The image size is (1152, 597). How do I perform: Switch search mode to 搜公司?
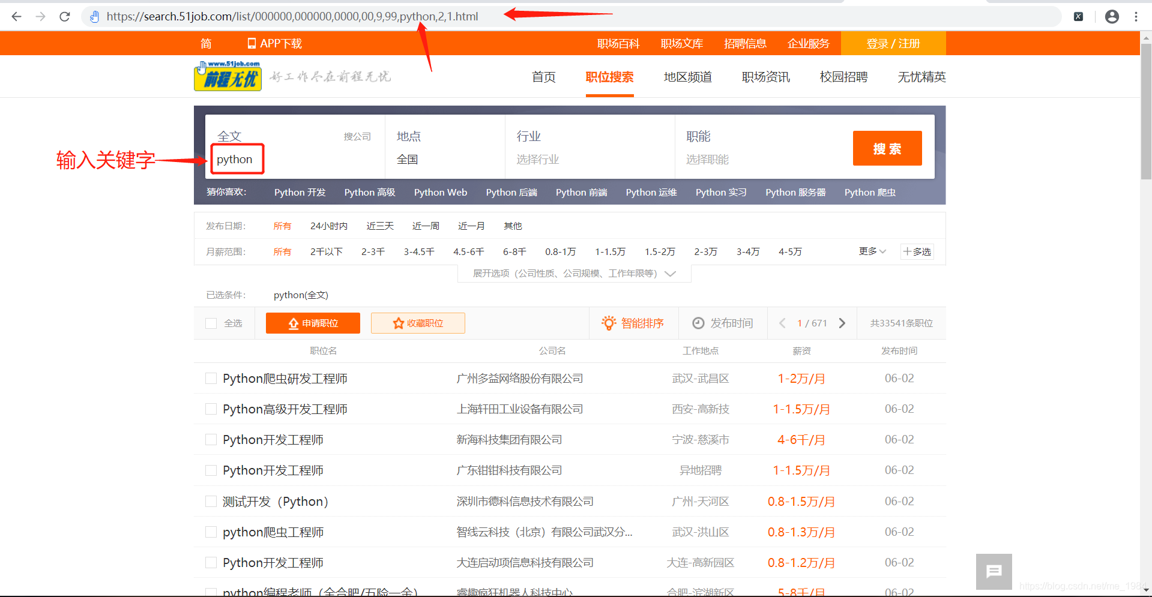coord(357,137)
